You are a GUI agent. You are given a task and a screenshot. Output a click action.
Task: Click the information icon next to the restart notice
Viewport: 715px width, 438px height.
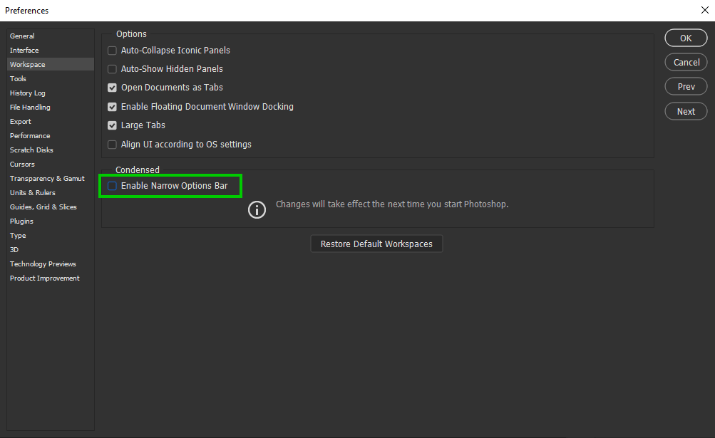tap(257, 209)
